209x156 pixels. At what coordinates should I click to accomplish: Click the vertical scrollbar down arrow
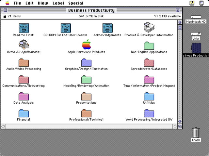click(180, 121)
